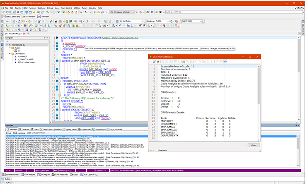Click Close button in Code Analysis Statistics

254,145
